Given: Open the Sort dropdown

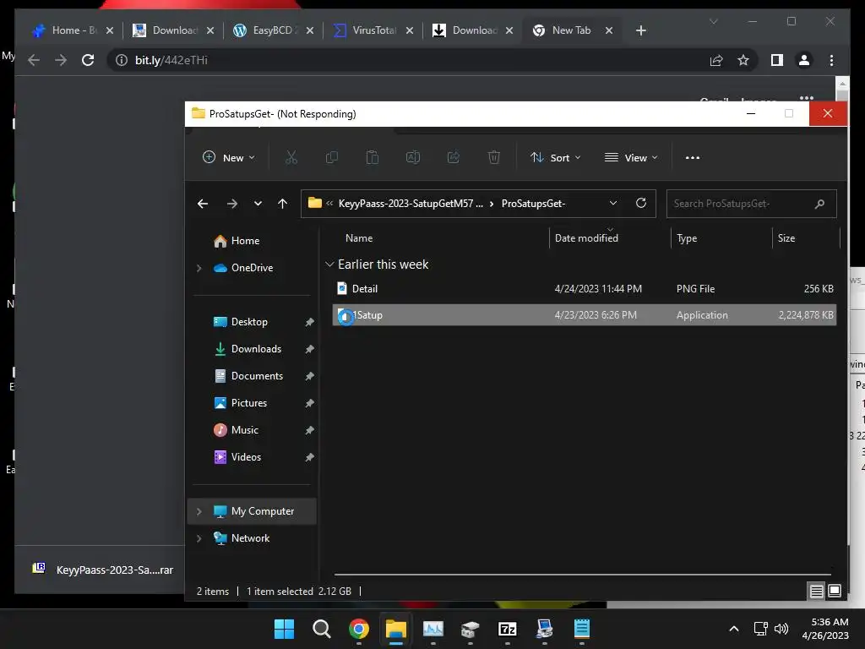Looking at the screenshot, I should (556, 158).
